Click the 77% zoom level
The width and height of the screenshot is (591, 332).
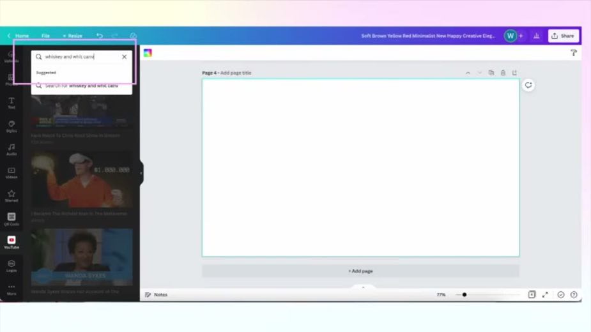coord(441,295)
